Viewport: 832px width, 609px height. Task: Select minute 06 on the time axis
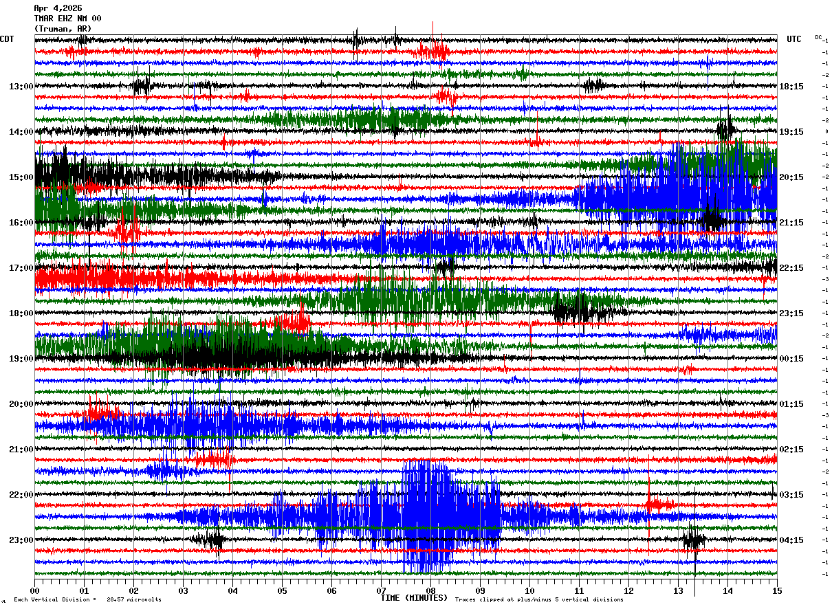coord(331,590)
